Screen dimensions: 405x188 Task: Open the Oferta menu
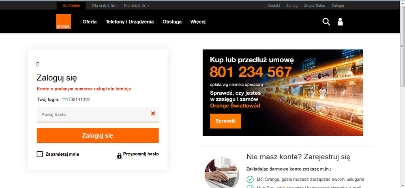click(90, 22)
